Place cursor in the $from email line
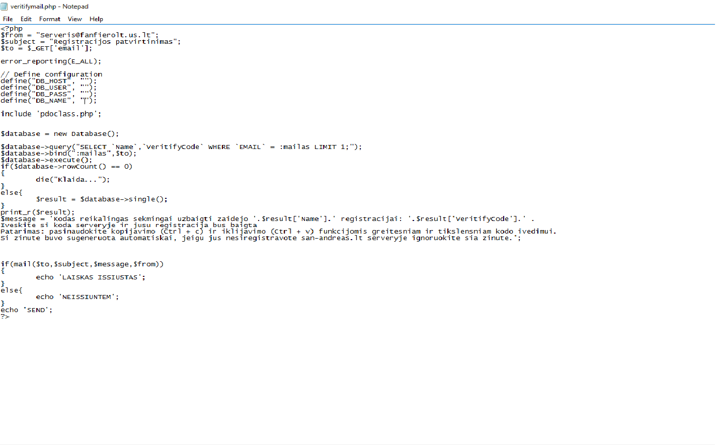The image size is (716, 445). pyautogui.click(x=79, y=35)
